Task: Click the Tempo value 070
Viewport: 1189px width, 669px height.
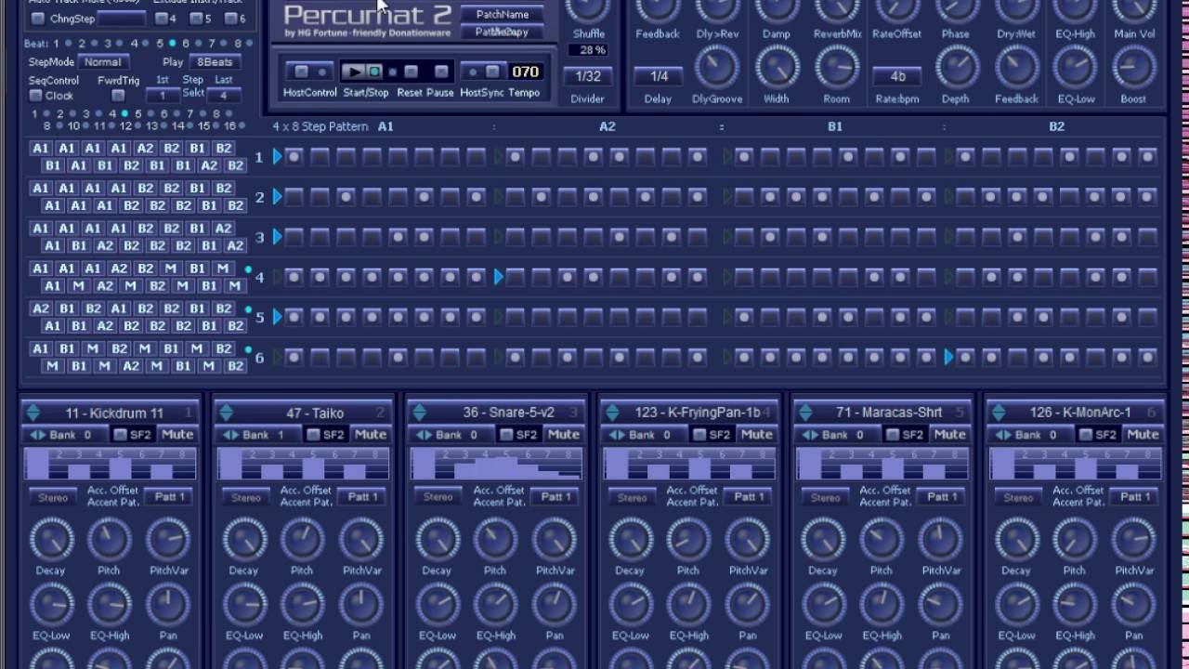Action: click(525, 72)
